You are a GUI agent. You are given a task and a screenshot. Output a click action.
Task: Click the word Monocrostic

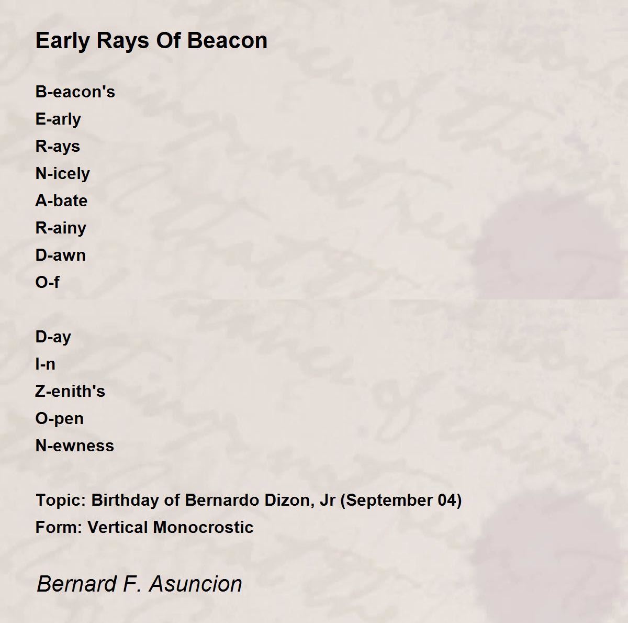click(x=203, y=527)
